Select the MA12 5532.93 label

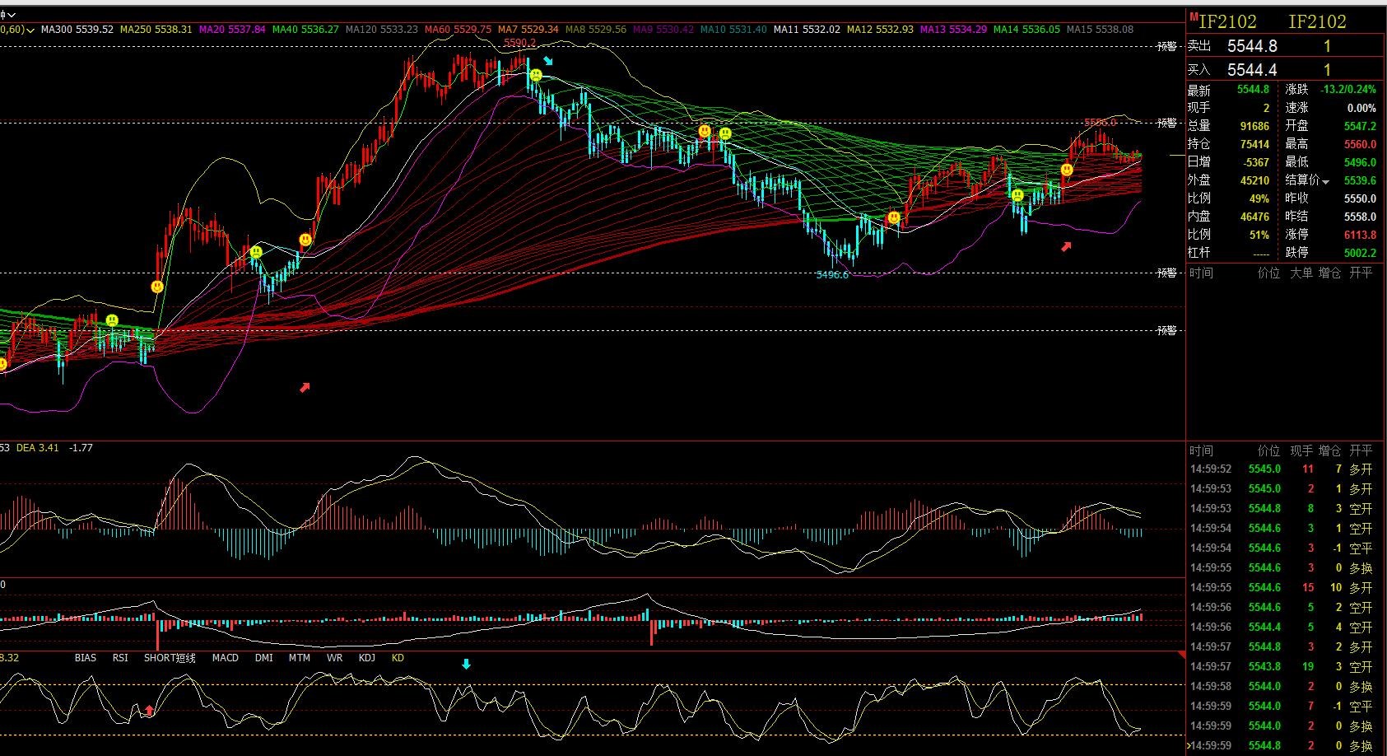(880, 30)
